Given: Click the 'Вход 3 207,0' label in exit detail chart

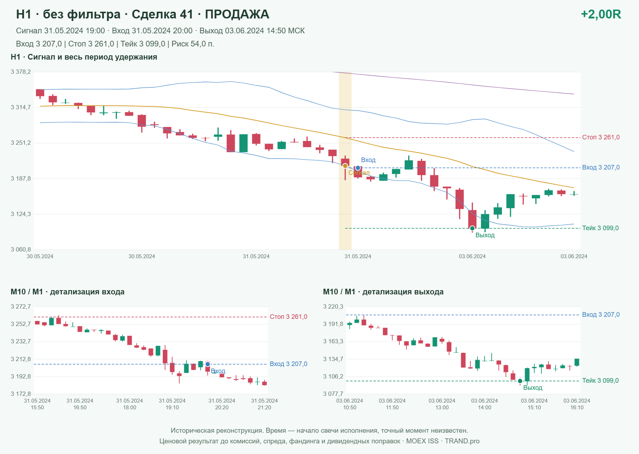Looking at the screenshot, I should pos(601,315).
